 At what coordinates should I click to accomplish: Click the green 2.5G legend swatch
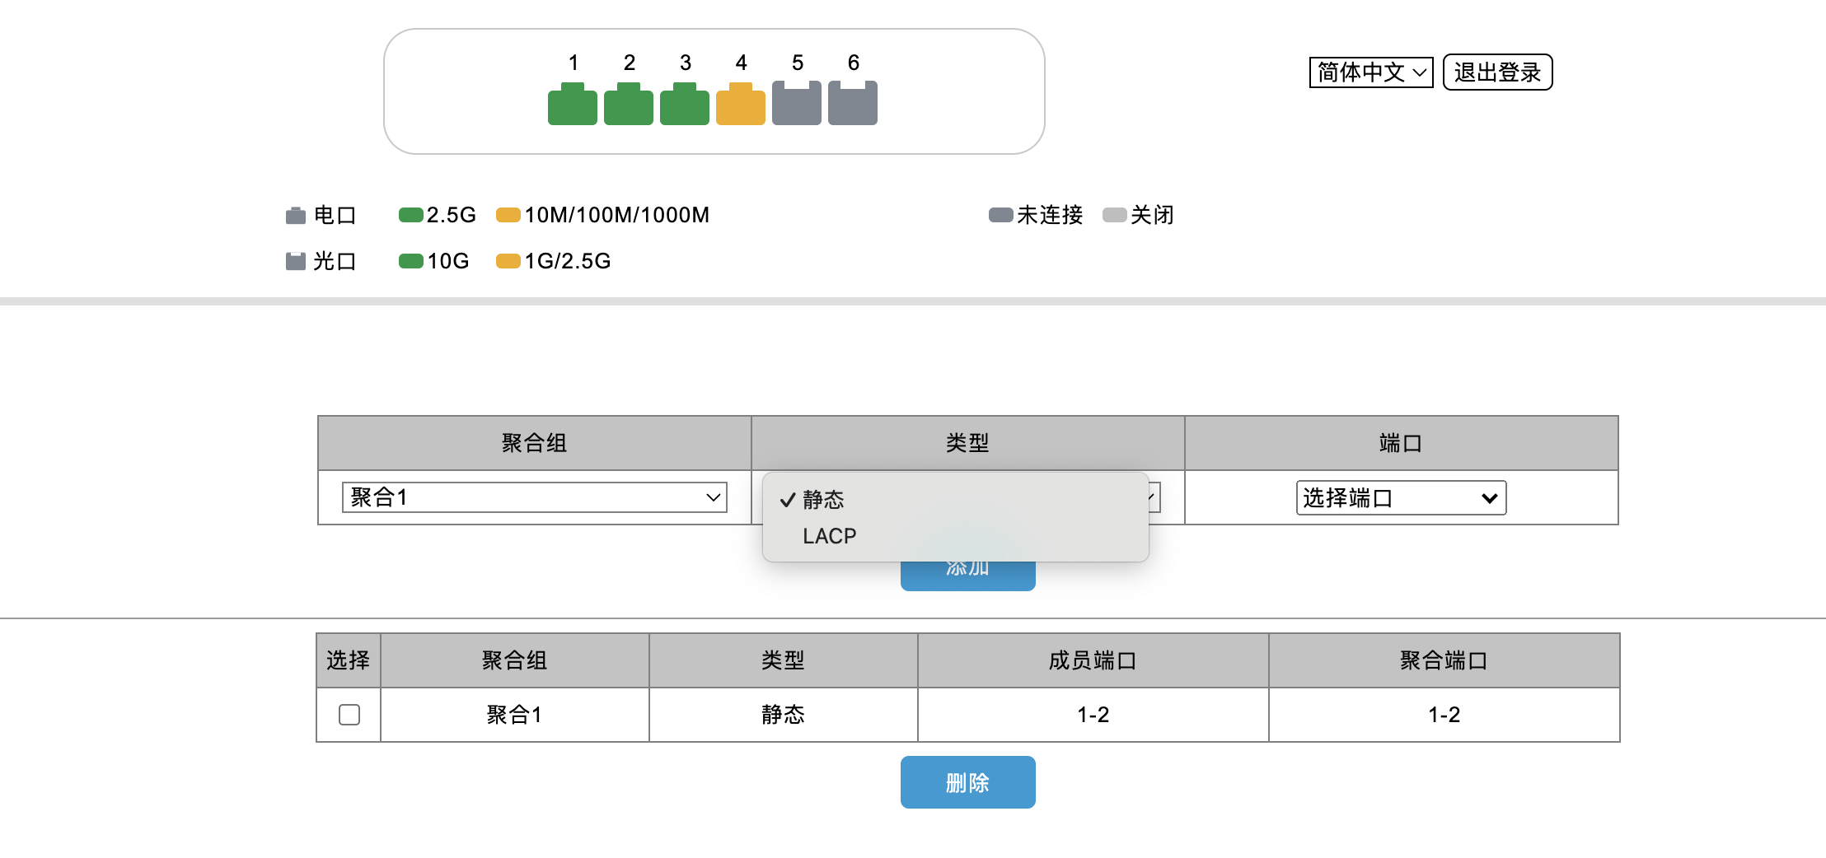point(411,215)
